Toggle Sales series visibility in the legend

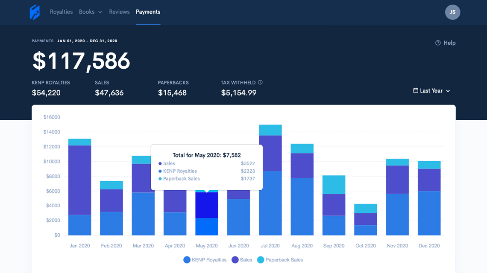[242, 260]
